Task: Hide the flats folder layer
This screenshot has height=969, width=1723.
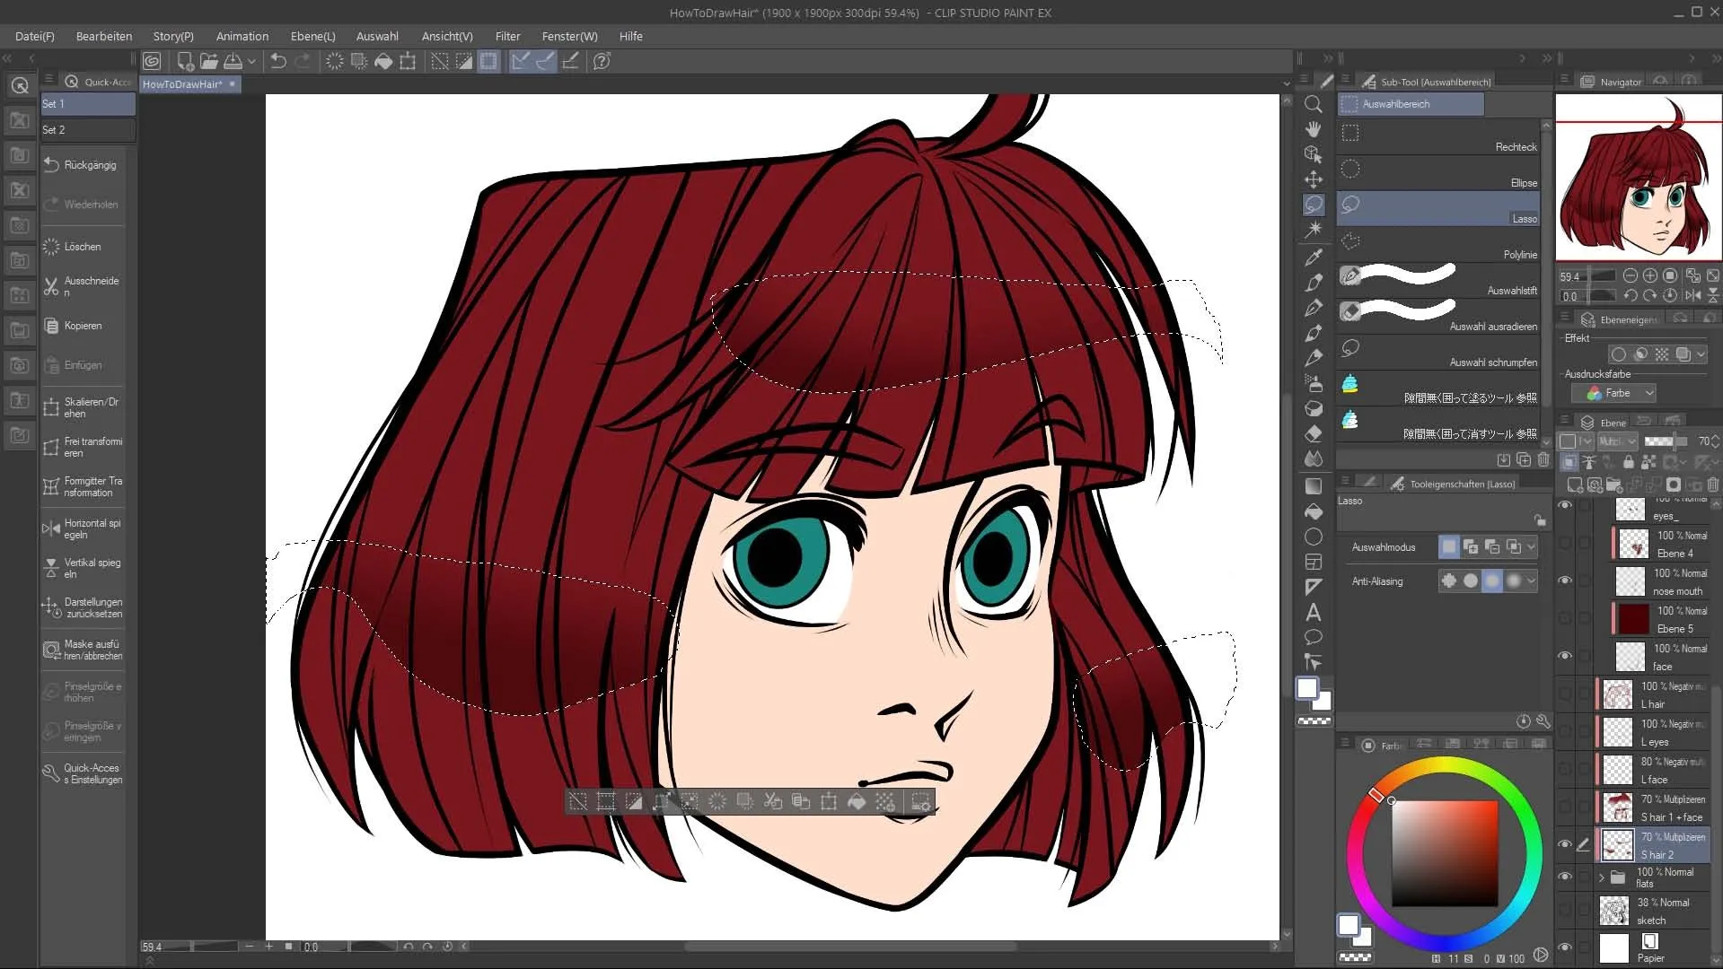Action: tap(1565, 877)
